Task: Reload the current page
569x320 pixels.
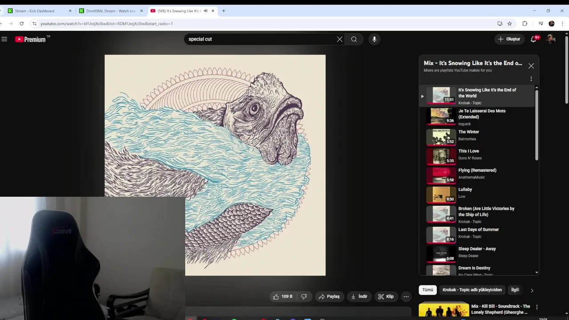Action: [21, 24]
